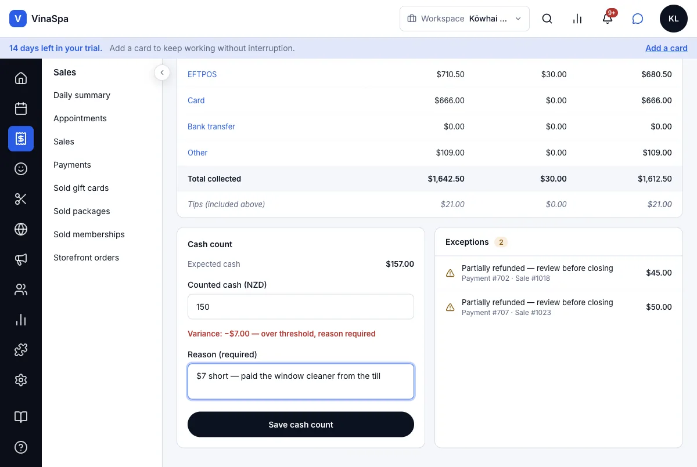Viewport: 697px width, 467px height.
Task: Collapse the Sales side panel chevron
Action: [x=162, y=73]
